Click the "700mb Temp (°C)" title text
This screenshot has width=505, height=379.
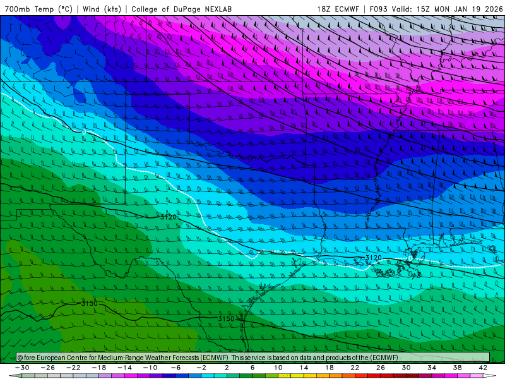tap(39, 9)
